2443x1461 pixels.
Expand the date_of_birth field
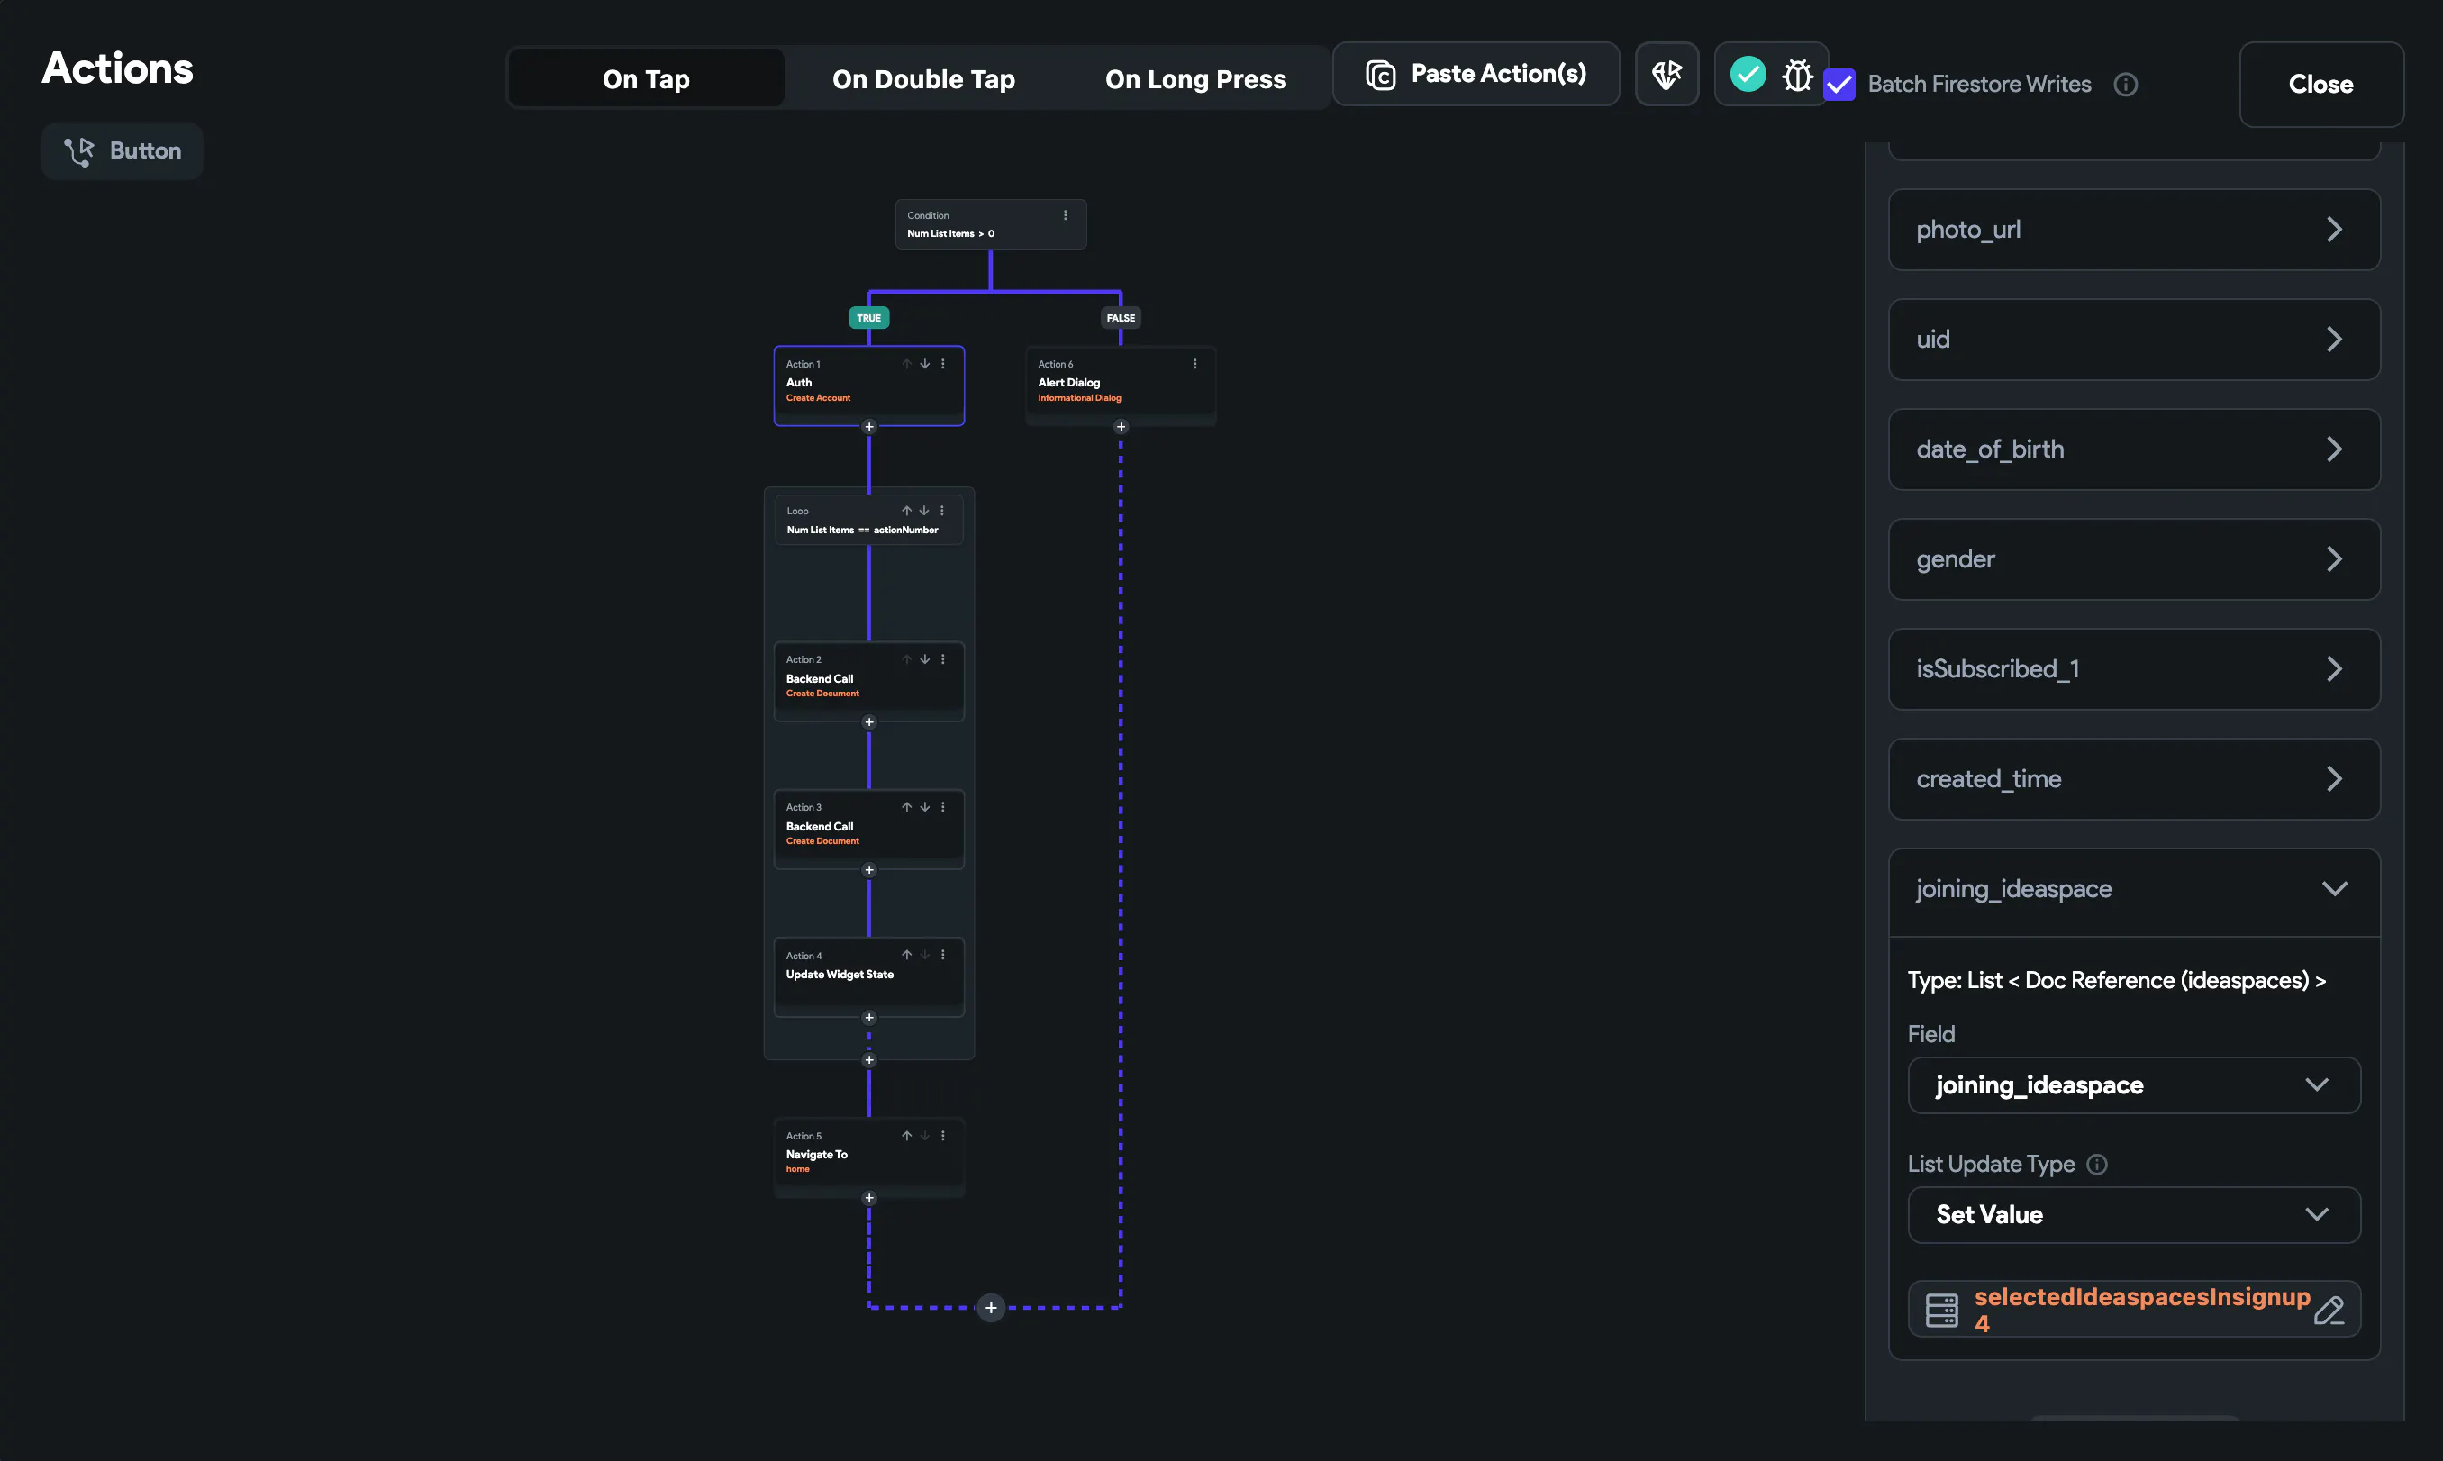pyautogui.click(x=2134, y=449)
